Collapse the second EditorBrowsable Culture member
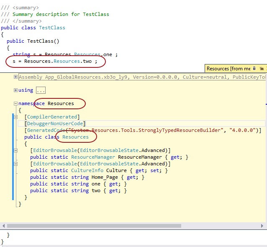This screenshot has height=247, width=267. click(16, 164)
